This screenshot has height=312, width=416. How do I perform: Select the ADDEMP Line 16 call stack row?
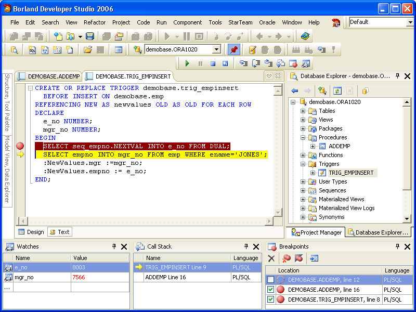click(x=198, y=277)
